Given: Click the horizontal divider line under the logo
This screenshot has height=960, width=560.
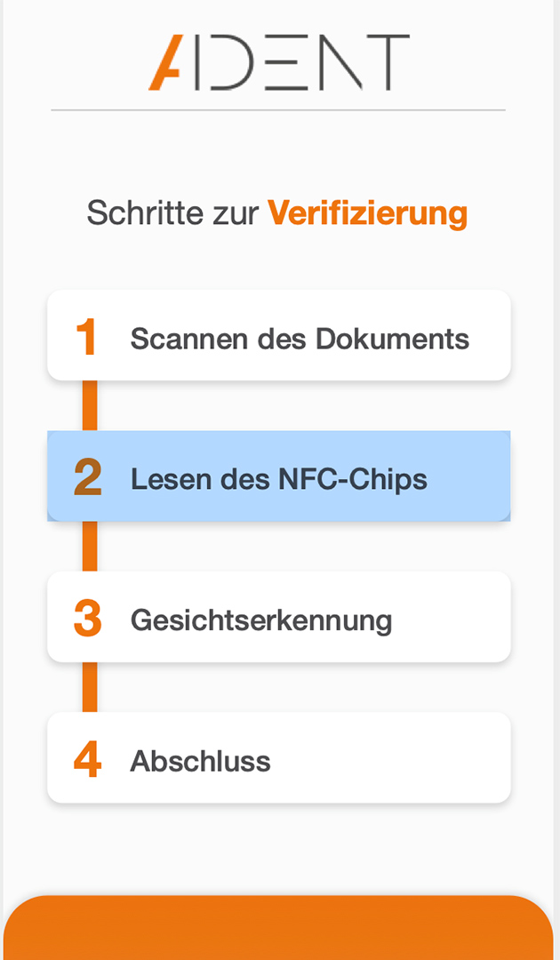Looking at the screenshot, I should coord(278,110).
